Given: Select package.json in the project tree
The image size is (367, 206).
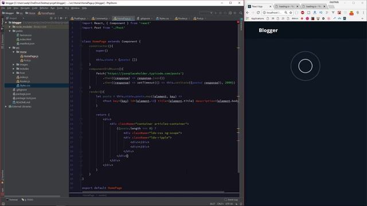Looking at the screenshot, I should tap(23, 94).
